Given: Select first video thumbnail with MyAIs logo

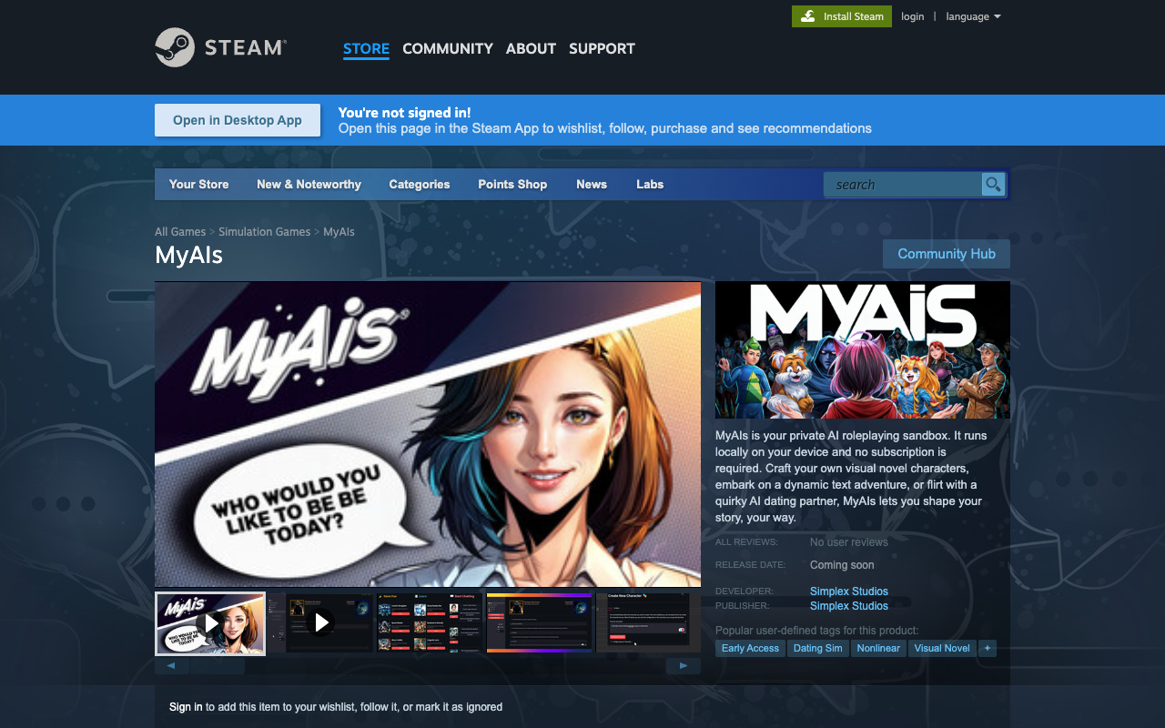Looking at the screenshot, I should point(210,623).
